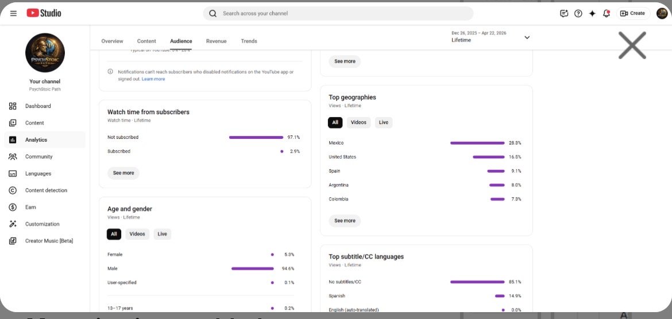Image resolution: width=672 pixels, height=319 pixels.
Task: Open the Overview analytics tab
Action: coord(112,41)
